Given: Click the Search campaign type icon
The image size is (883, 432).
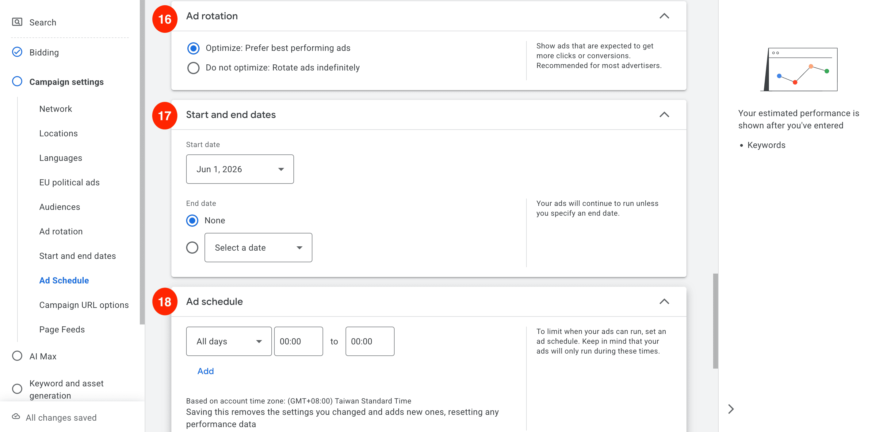Looking at the screenshot, I should (x=17, y=22).
